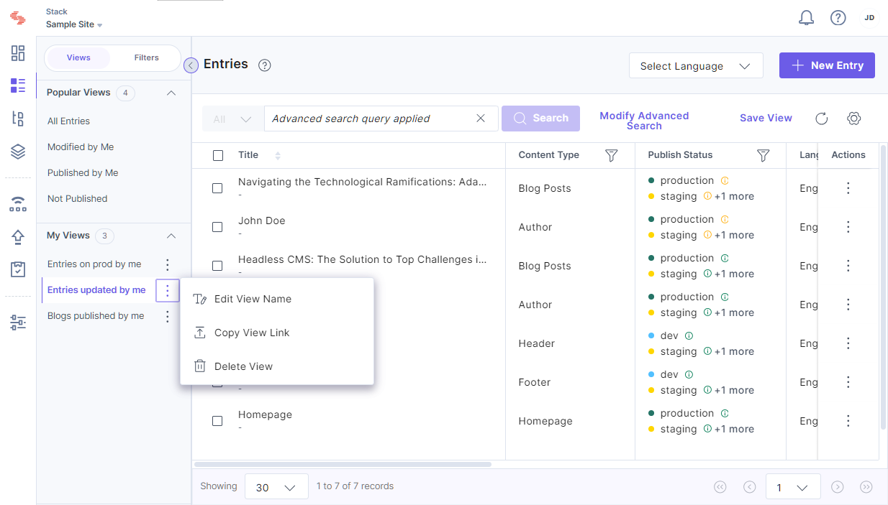Select the All Entries view
The image size is (888, 505).
click(68, 121)
